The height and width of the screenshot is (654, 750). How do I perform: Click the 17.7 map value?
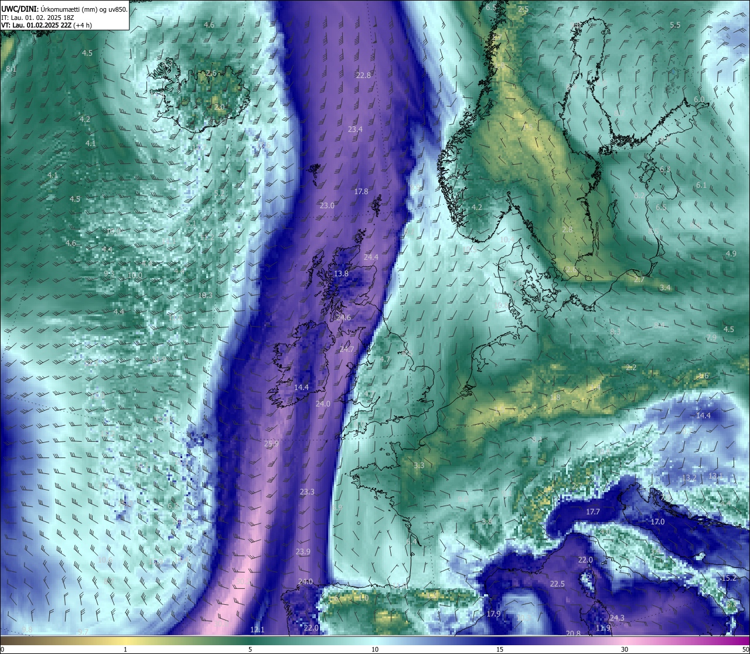[x=593, y=511]
